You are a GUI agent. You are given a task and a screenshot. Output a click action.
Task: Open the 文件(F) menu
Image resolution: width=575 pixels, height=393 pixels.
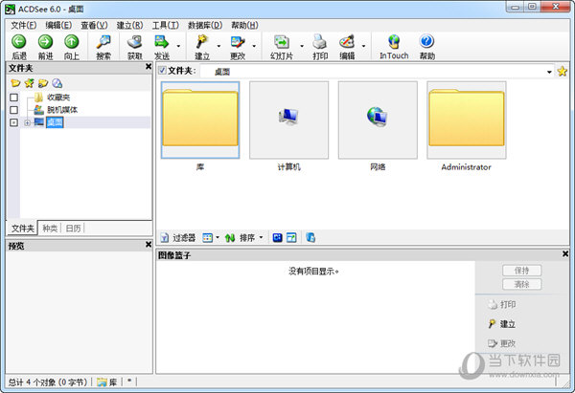pyautogui.click(x=24, y=25)
